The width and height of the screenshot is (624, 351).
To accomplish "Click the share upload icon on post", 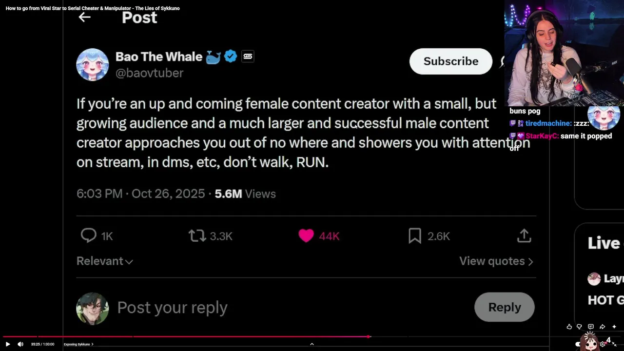I will click(524, 236).
